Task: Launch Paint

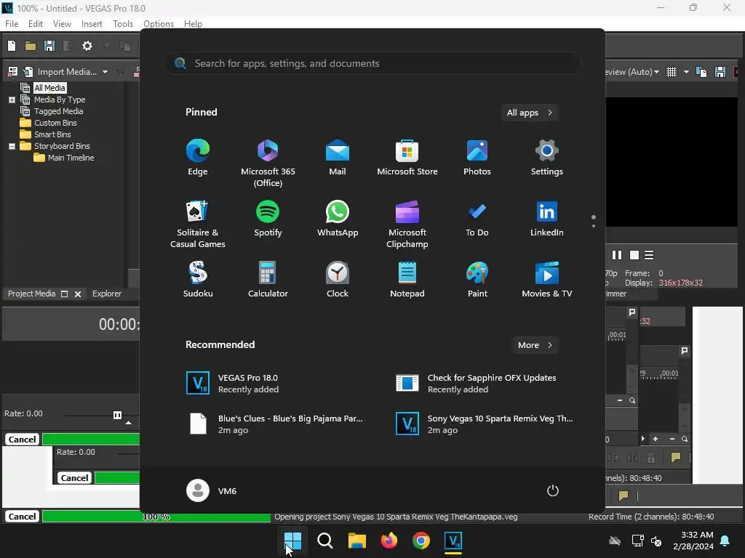Action: point(477,280)
